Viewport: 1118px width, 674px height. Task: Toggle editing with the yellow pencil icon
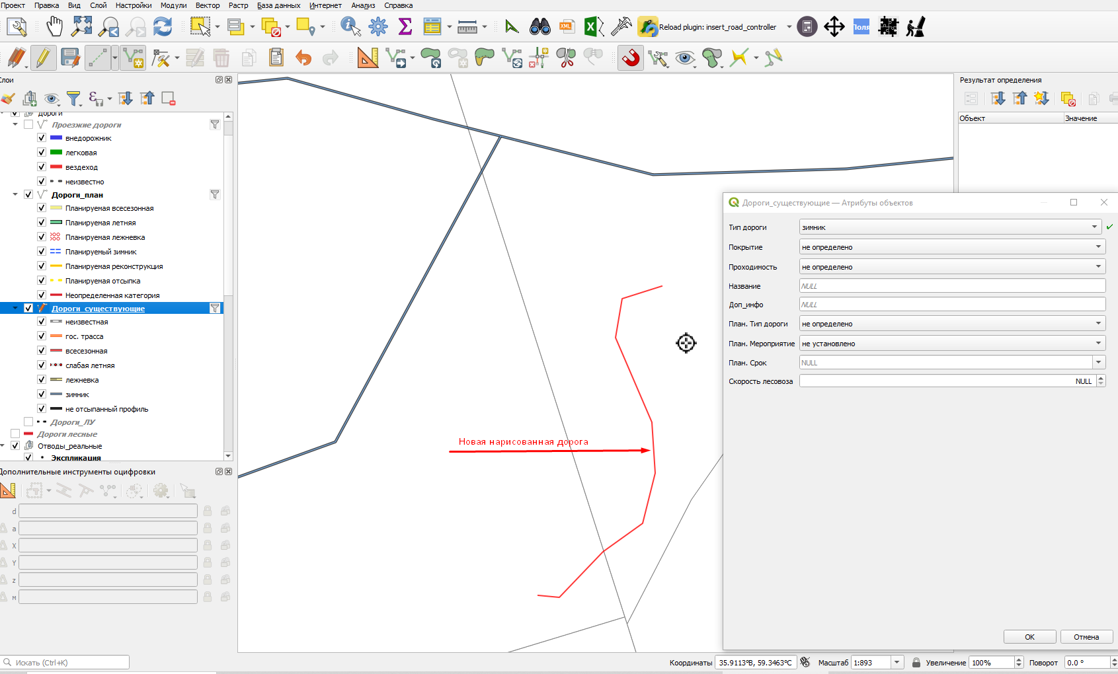click(43, 58)
